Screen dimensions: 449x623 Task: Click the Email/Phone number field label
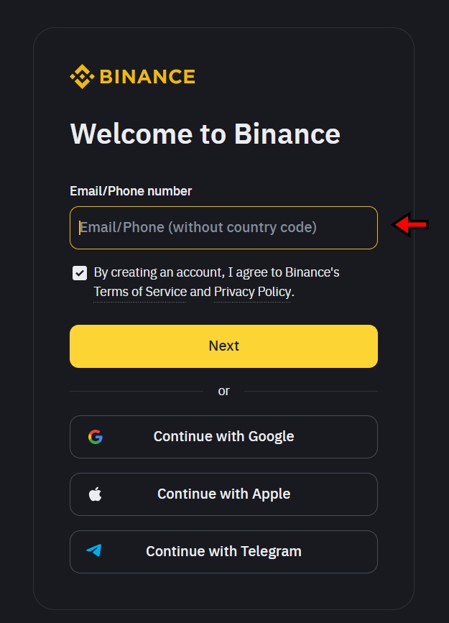tap(130, 191)
